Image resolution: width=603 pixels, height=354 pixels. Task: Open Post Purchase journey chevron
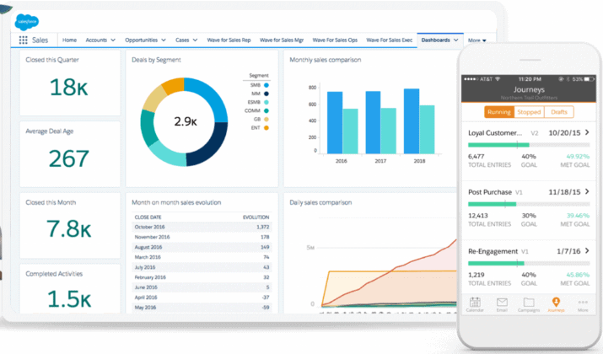pos(587,191)
